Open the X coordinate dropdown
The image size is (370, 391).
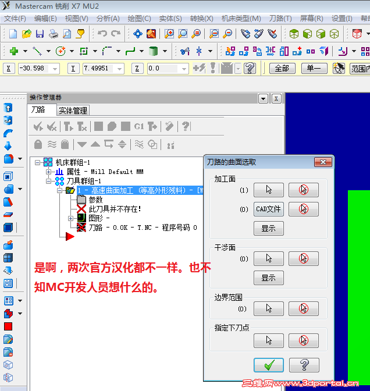[55, 69]
